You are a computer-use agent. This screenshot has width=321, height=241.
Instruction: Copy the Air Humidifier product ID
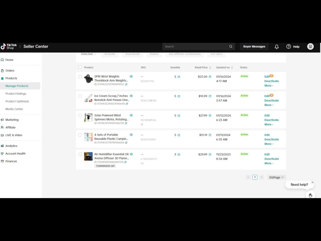125,162
